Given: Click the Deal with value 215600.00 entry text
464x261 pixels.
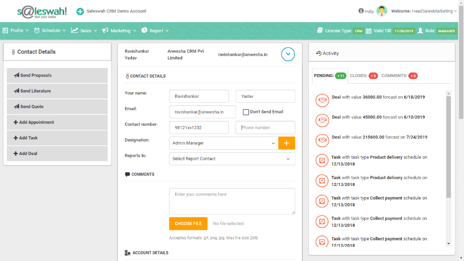Looking at the screenshot, I should (379, 137).
